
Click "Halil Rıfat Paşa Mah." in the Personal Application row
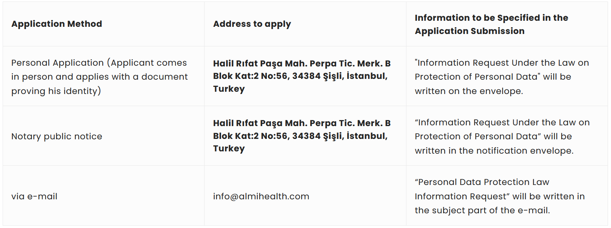[260, 63]
